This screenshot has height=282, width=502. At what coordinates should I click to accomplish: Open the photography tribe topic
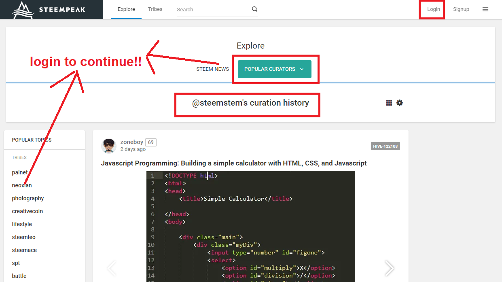click(x=28, y=198)
